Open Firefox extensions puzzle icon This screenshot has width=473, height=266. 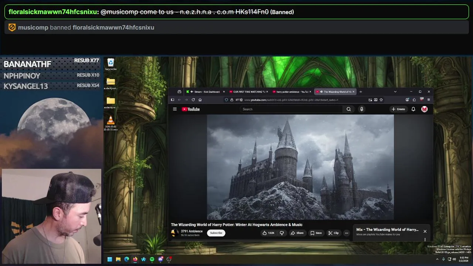(414, 100)
